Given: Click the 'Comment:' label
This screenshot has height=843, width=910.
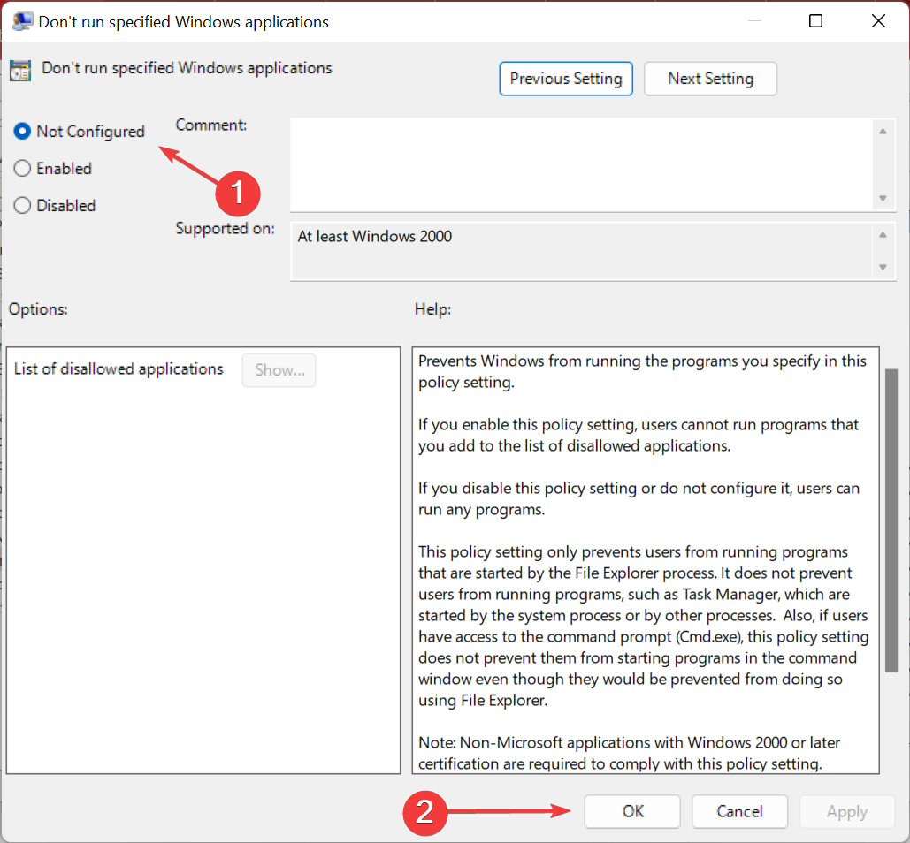Looking at the screenshot, I should [x=211, y=125].
